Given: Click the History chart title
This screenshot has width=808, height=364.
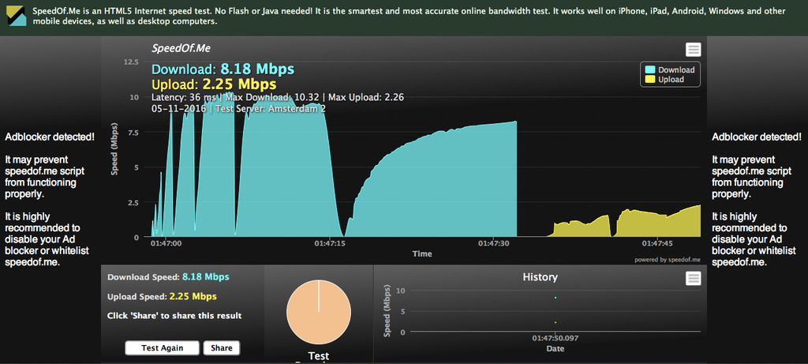Looking at the screenshot, I should [x=540, y=277].
